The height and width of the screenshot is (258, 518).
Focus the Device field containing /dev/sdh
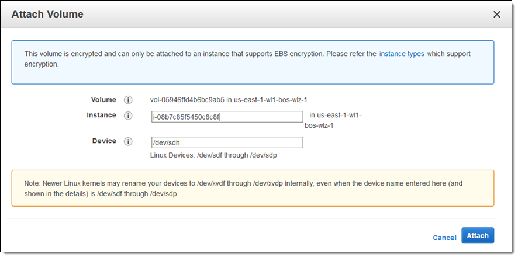click(227, 142)
